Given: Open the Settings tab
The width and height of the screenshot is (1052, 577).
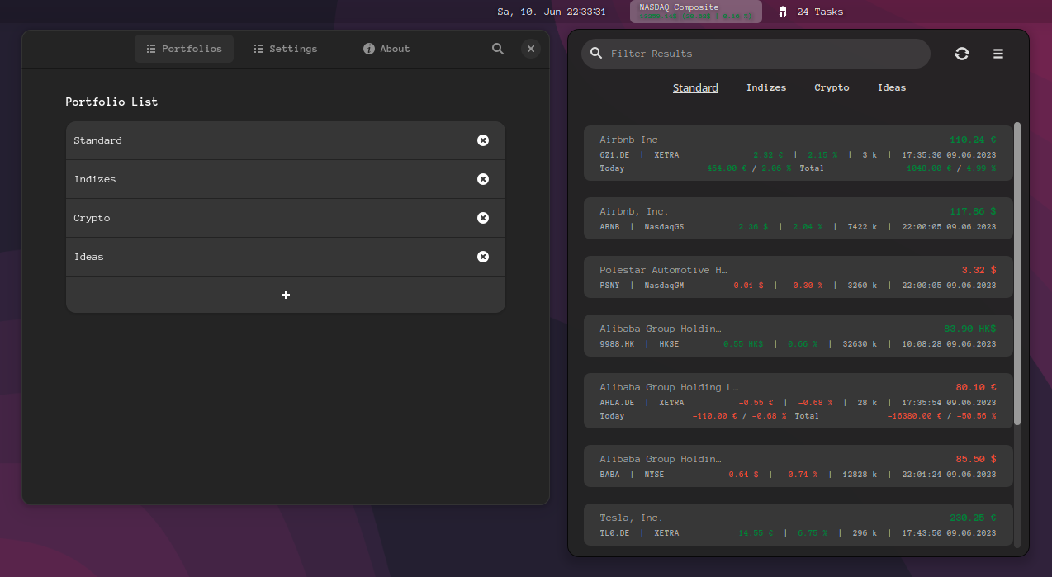Looking at the screenshot, I should coord(286,49).
